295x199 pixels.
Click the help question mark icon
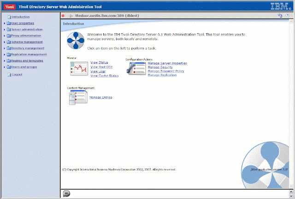click(x=288, y=15)
